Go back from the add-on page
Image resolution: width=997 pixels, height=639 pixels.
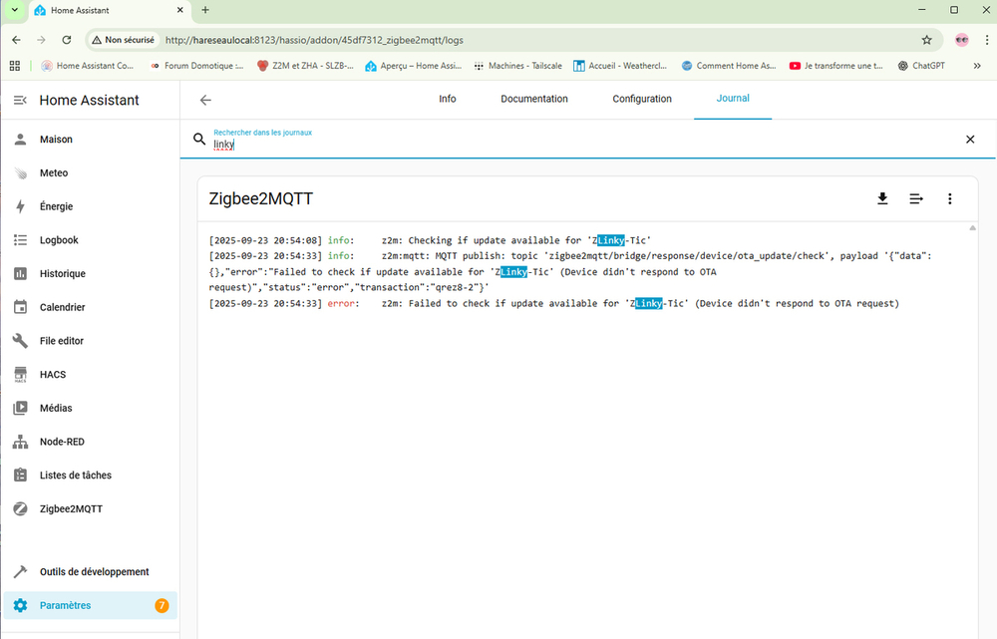click(205, 100)
